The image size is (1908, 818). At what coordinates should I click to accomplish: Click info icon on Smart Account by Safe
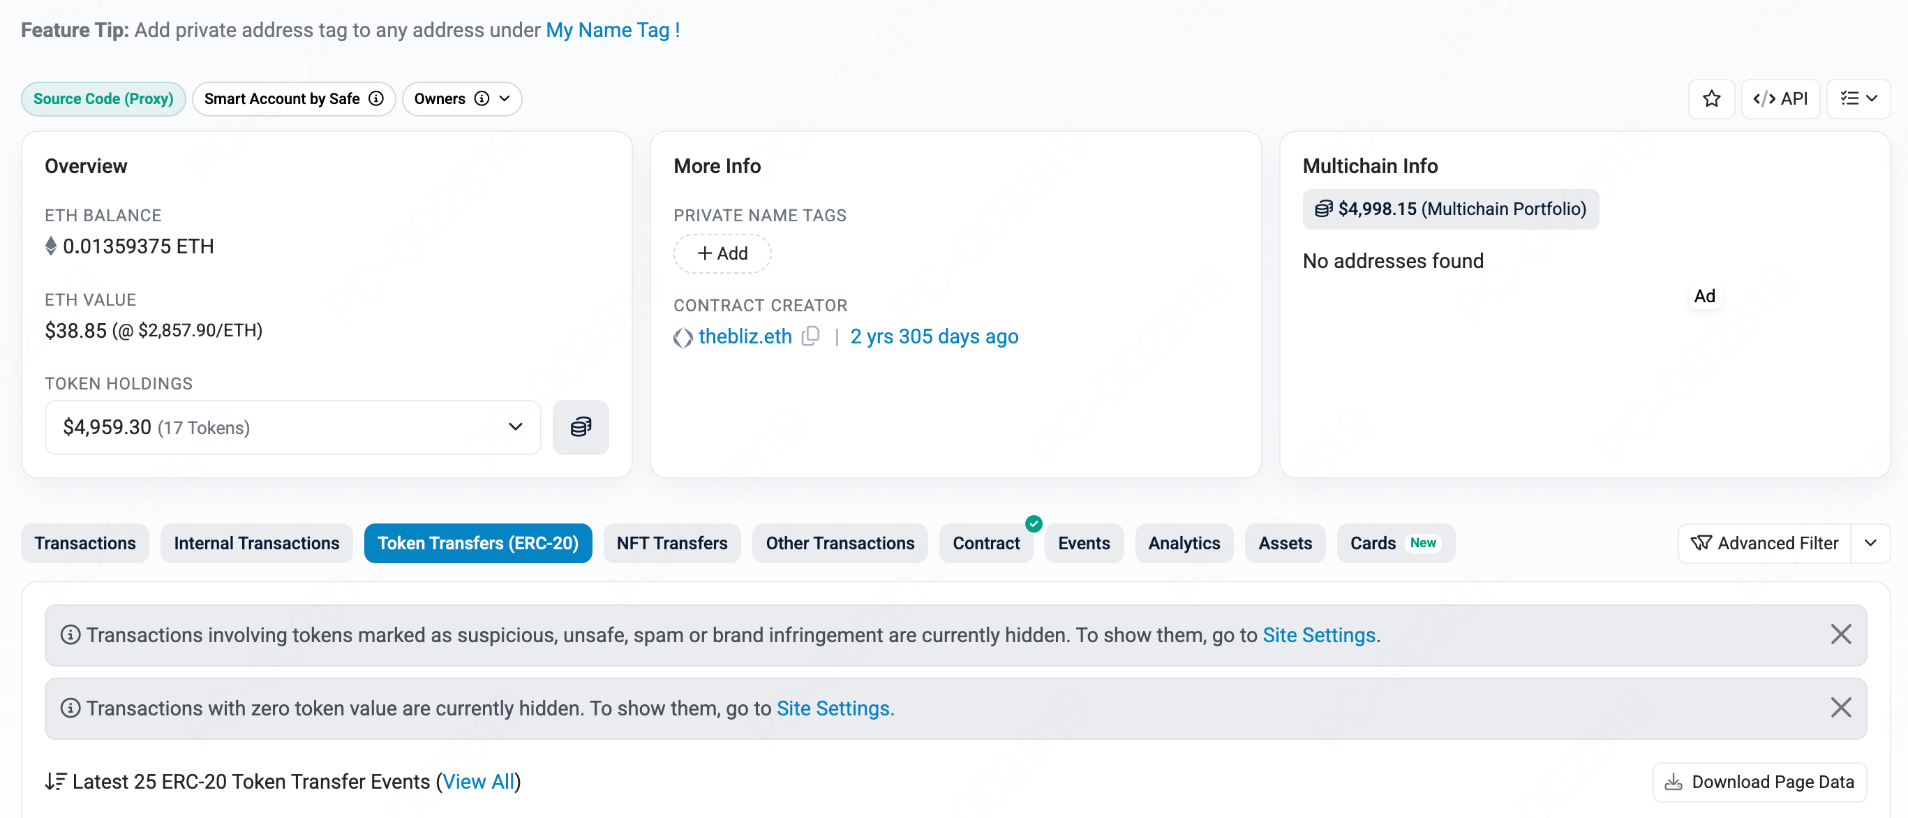coord(376,98)
